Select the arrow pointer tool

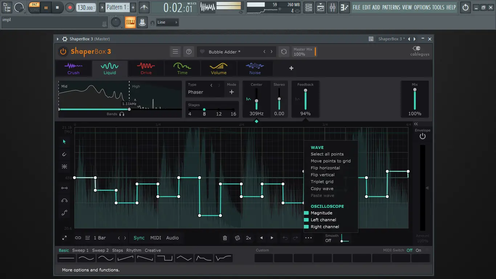pyautogui.click(x=64, y=142)
